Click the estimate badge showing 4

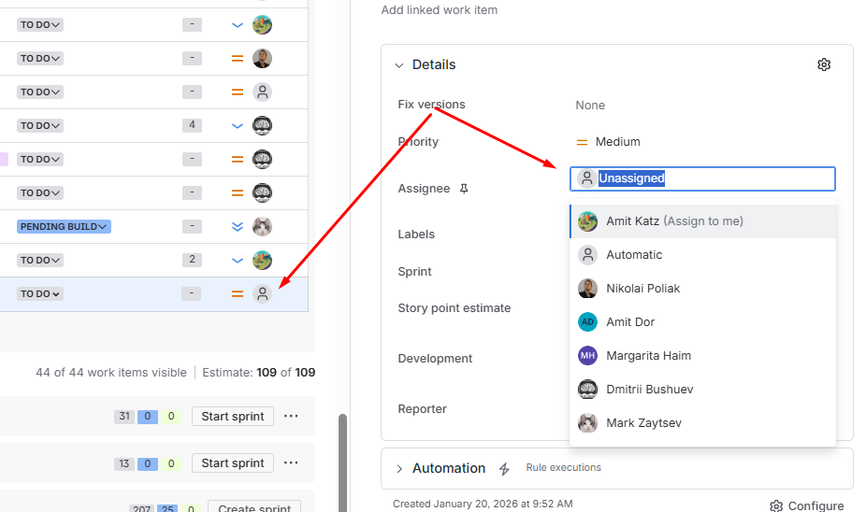coord(192,125)
